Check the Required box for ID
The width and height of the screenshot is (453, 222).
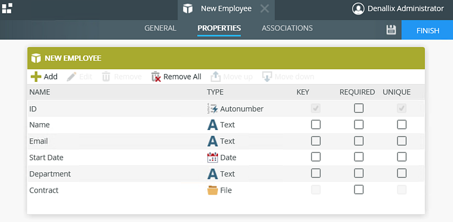359,108
